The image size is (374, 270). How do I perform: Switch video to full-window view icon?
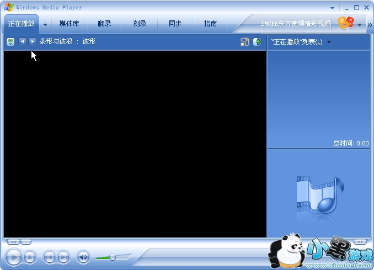click(x=245, y=42)
